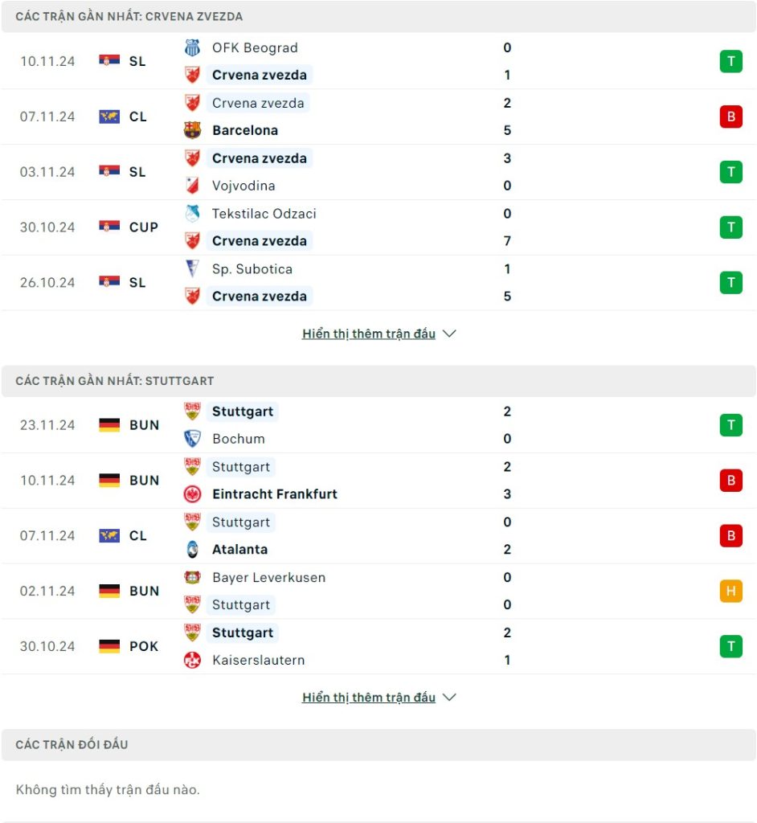Open the Stuttgart vs Atalanta match row
This screenshot has height=823, width=757.
(378, 536)
